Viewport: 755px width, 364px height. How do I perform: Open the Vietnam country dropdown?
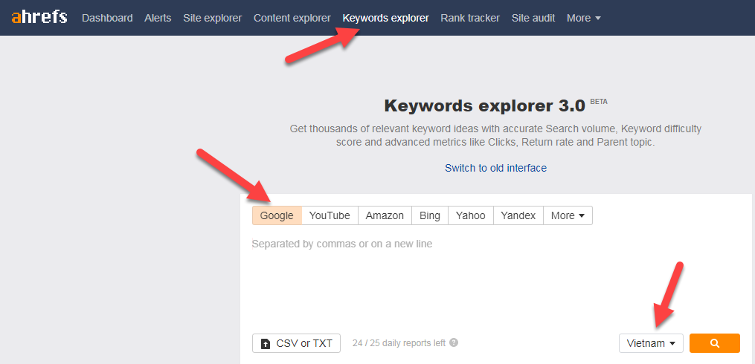[x=651, y=343]
